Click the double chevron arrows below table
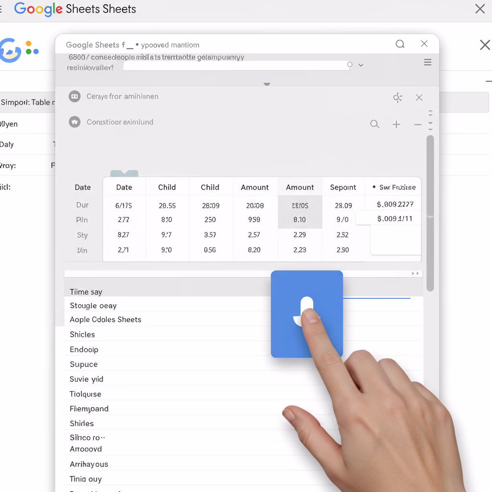492x492 pixels. (x=415, y=273)
